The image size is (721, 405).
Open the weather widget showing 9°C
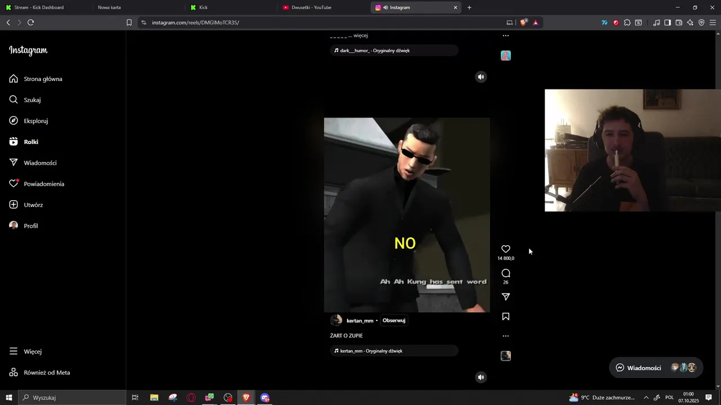coord(602,398)
